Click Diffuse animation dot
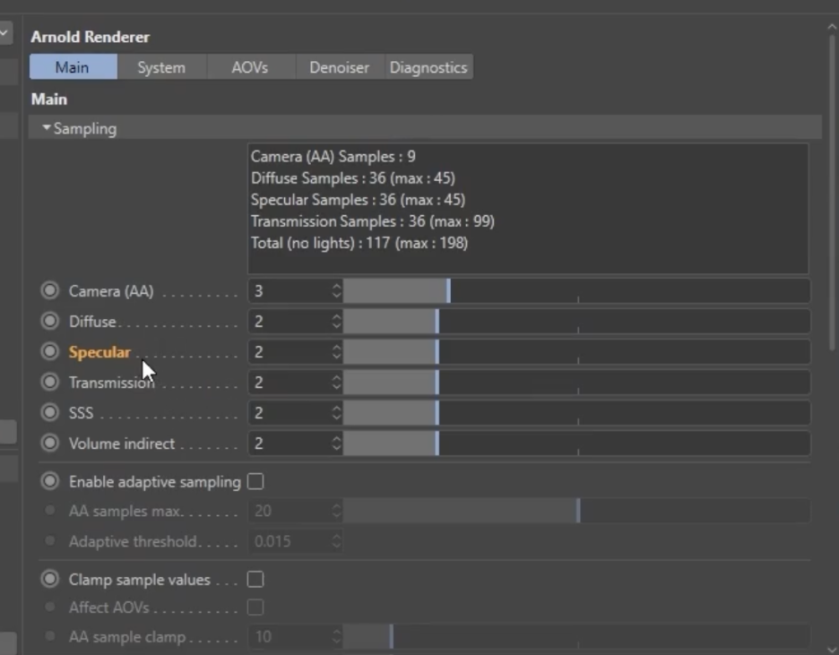This screenshot has height=655, width=839. (50, 321)
